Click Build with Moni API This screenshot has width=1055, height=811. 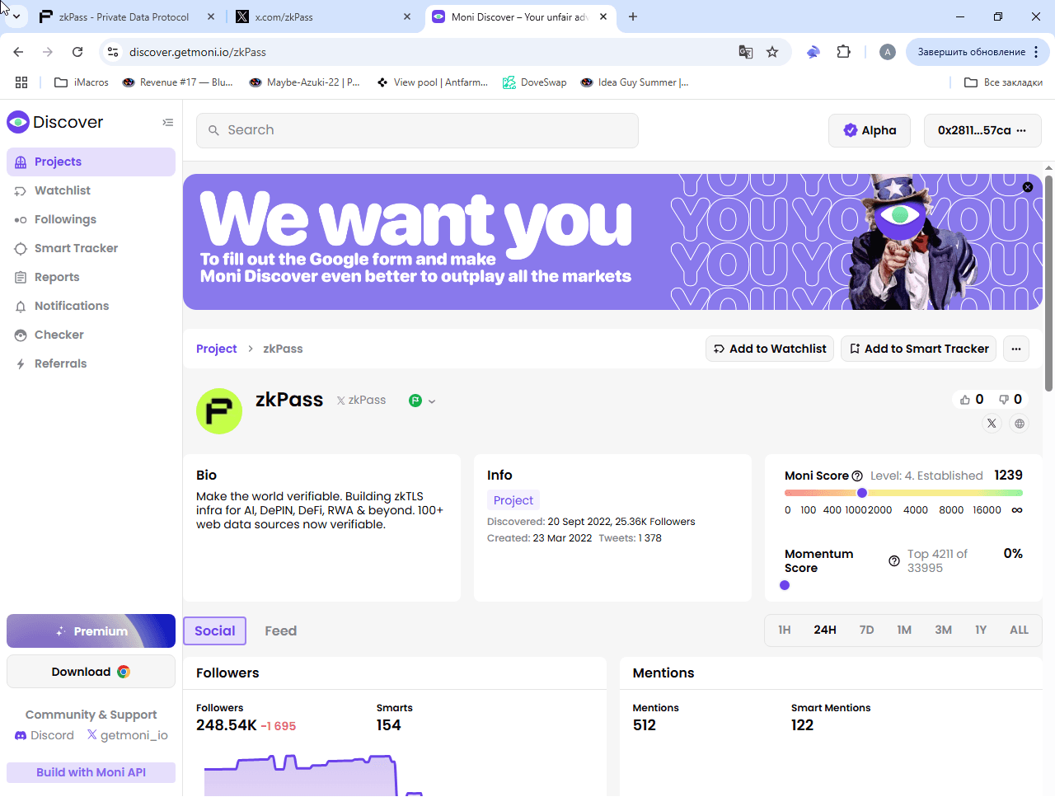coord(91,772)
